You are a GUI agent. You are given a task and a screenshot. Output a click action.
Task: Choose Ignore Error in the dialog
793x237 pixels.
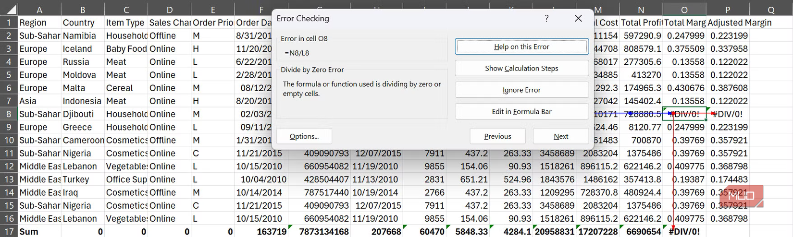(521, 90)
